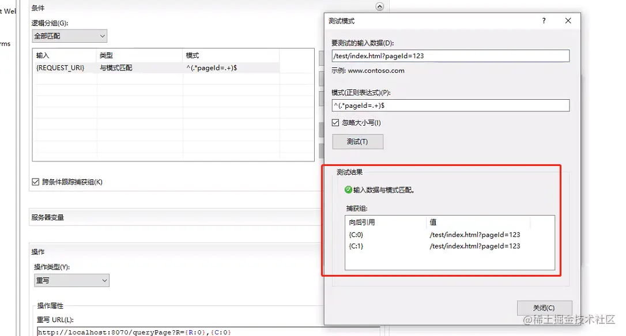Select the {C:1} capture group row
This screenshot has width=626, height=336.
click(x=450, y=246)
